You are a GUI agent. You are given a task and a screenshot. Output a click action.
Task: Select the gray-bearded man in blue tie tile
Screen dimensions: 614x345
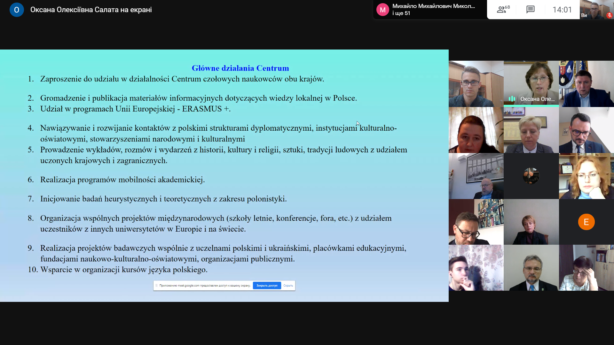pos(531,268)
